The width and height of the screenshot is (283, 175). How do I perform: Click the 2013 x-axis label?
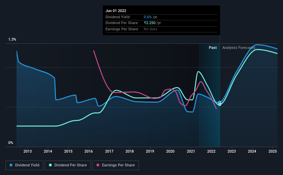(28, 151)
